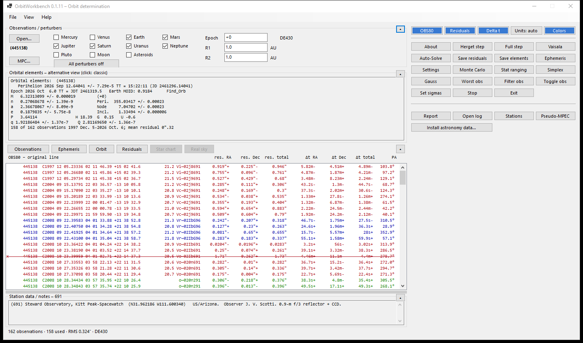Switch to the Orbit tab
The width and height of the screenshot is (583, 343).
101,149
